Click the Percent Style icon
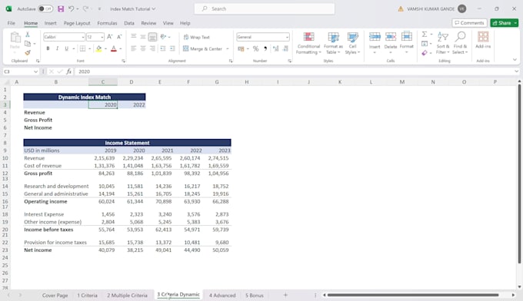 tap(255, 48)
